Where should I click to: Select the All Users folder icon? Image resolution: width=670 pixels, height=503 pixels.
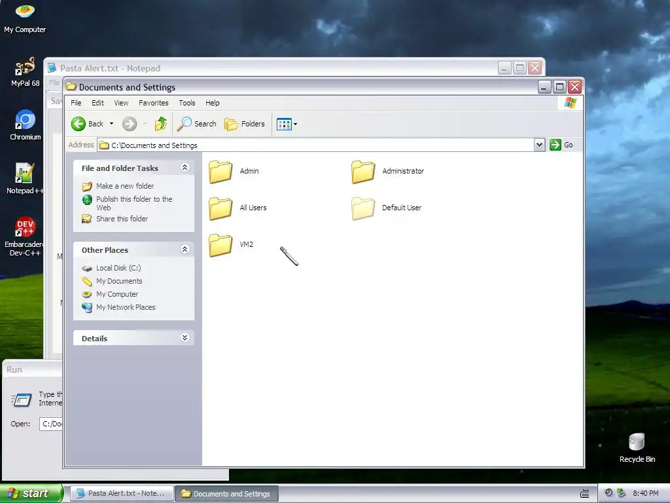(220, 209)
